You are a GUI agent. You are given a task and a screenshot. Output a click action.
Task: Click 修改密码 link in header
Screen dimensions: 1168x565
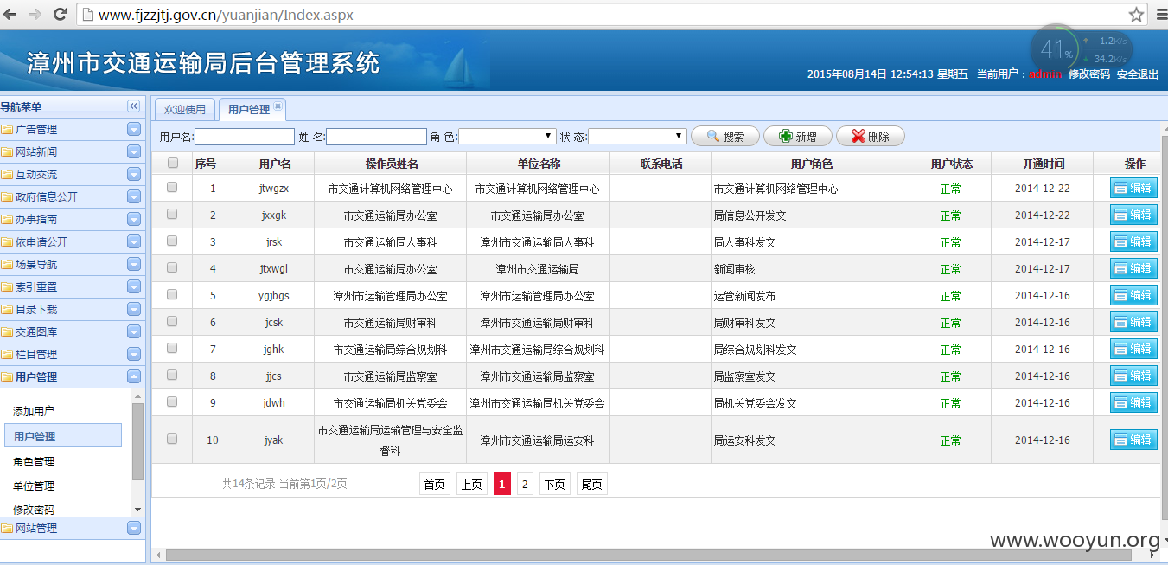(x=1089, y=74)
